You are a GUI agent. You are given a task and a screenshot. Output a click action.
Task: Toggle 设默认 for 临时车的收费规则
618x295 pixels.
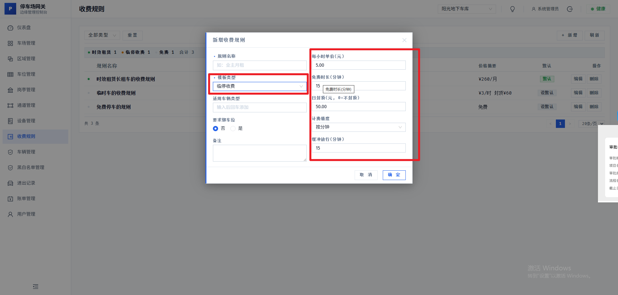547,93
